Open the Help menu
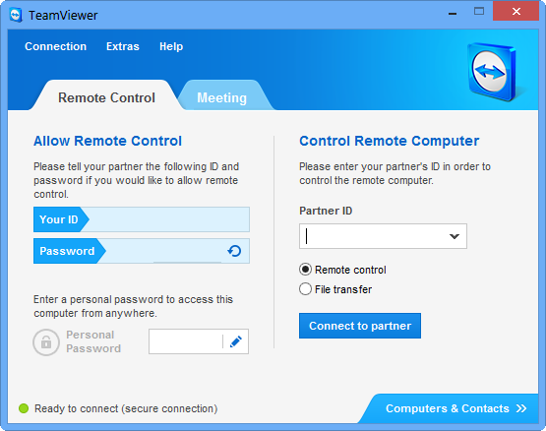 [171, 46]
